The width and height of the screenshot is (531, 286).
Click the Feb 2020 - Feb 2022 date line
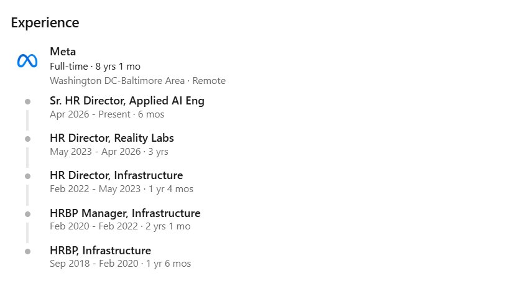tap(120, 226)
